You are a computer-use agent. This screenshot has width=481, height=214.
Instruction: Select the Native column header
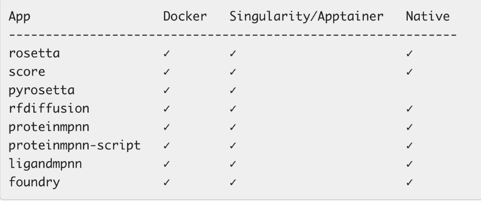pos(427,17)
